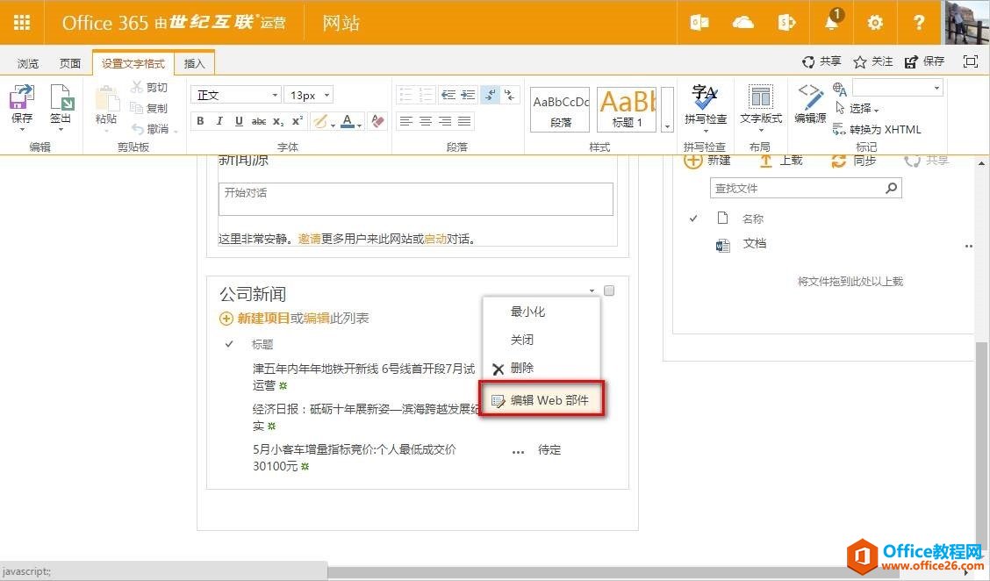Switch to the 插入 ribbon tab
Image resolution: width=990 pixels, height=581 pixels.
click(x=194, y=63)
